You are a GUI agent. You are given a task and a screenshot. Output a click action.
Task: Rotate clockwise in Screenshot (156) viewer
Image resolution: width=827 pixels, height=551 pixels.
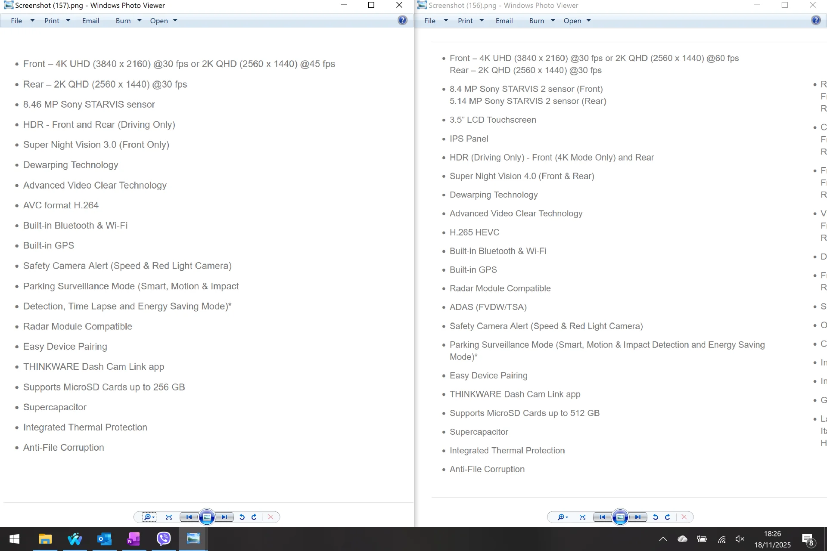pyautogui.click(x=668, y=517)
